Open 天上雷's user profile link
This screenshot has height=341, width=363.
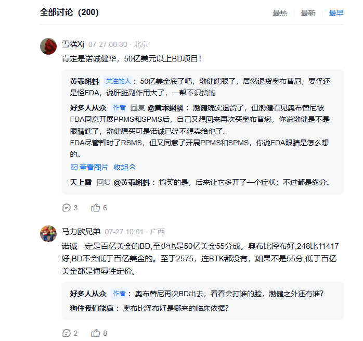click(x=81, y=182)
